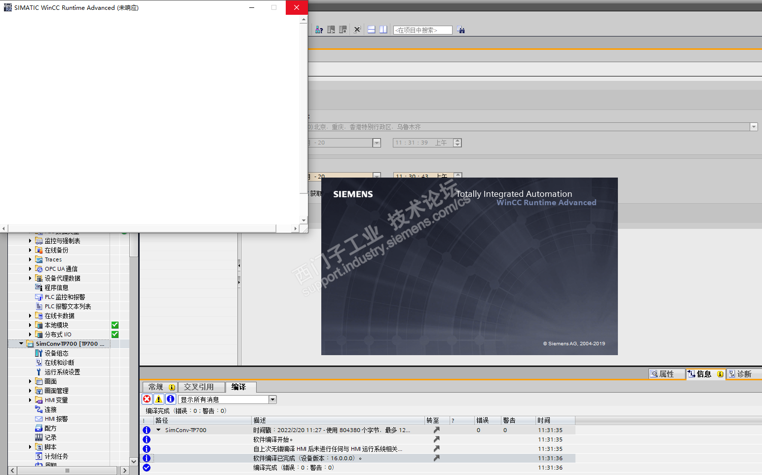The image size is (762, 475).
Task: Toggle the yellow warning message filter
Action: [159, 399]
